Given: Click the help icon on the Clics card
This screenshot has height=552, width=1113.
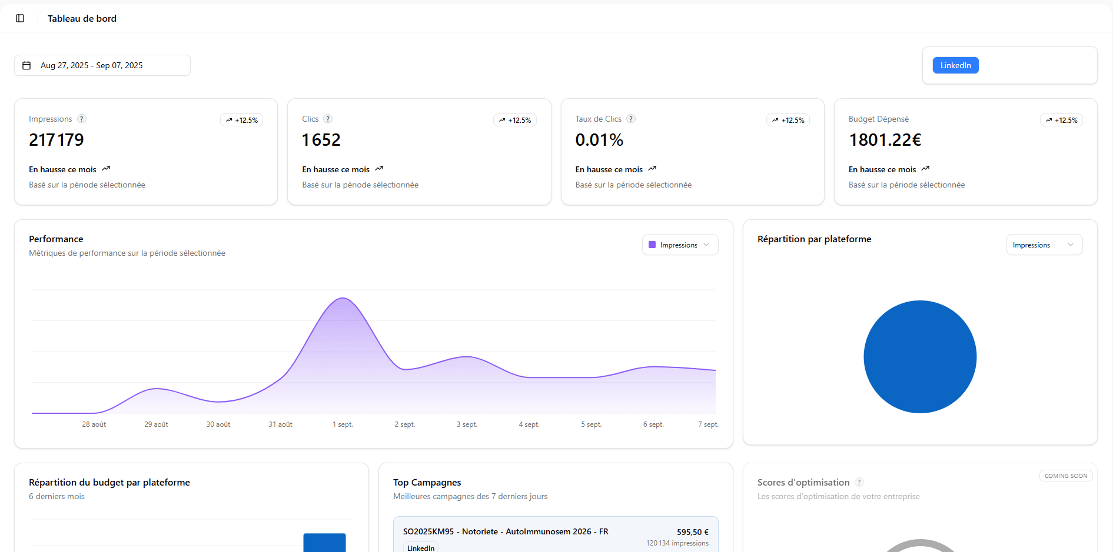Looking at the screenshot, I should click(x=328, y=119).
